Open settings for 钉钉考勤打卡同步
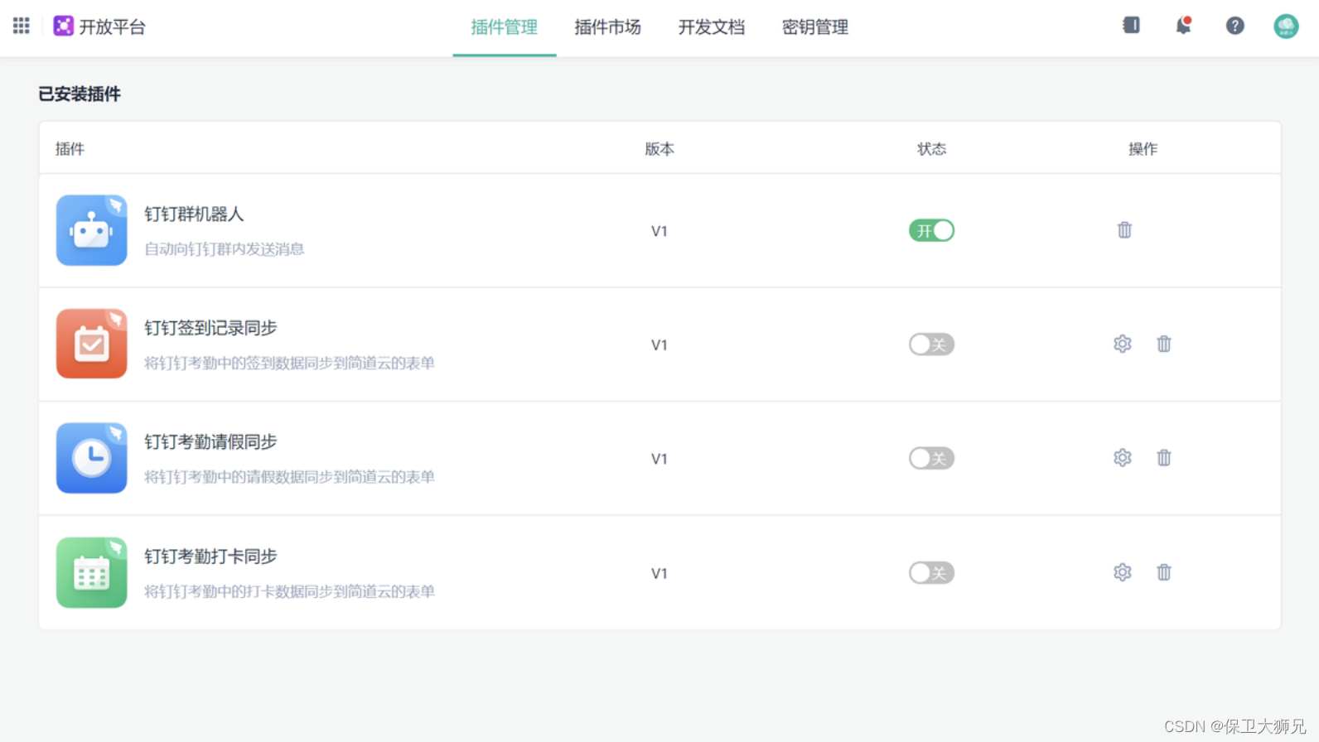This screenshot has width=1319, height=742. tap(1122, 572)
